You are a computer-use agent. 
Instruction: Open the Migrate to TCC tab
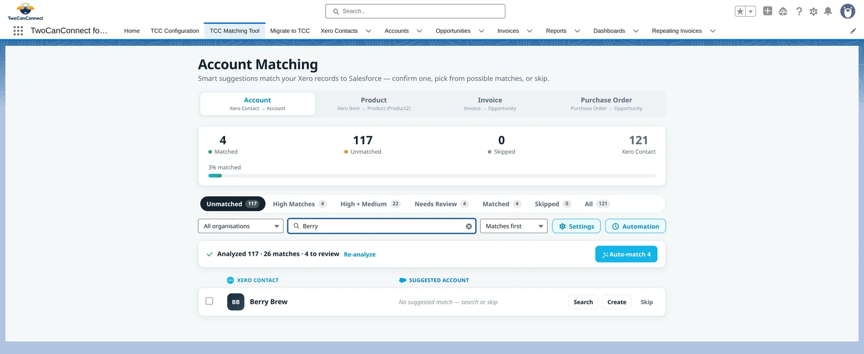pos(290,31)
